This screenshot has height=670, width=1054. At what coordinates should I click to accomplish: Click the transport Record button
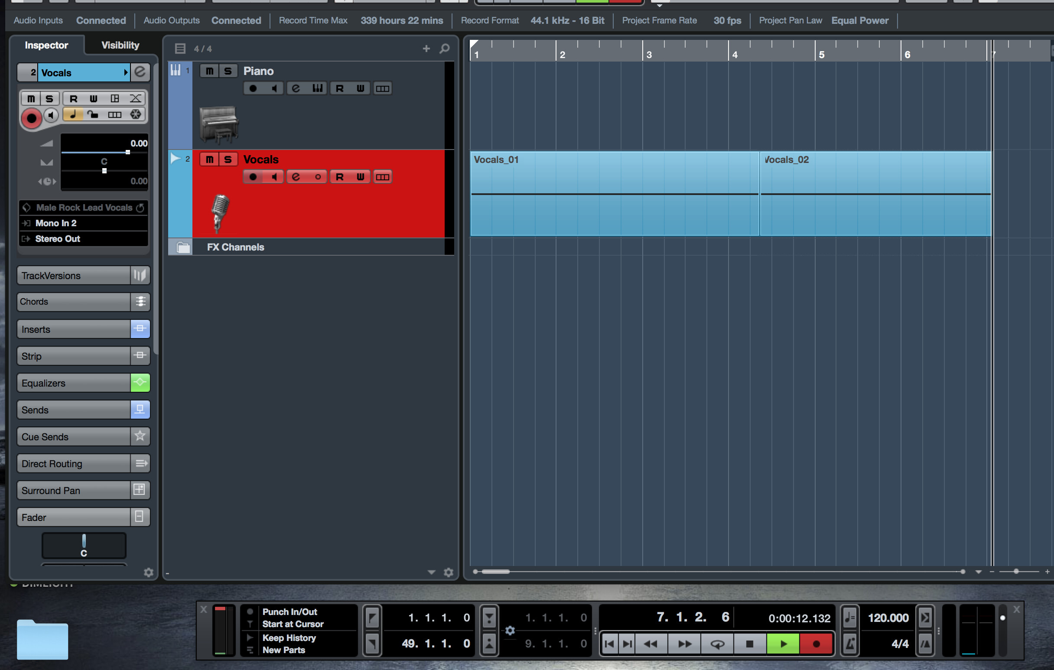coord(816,644)
